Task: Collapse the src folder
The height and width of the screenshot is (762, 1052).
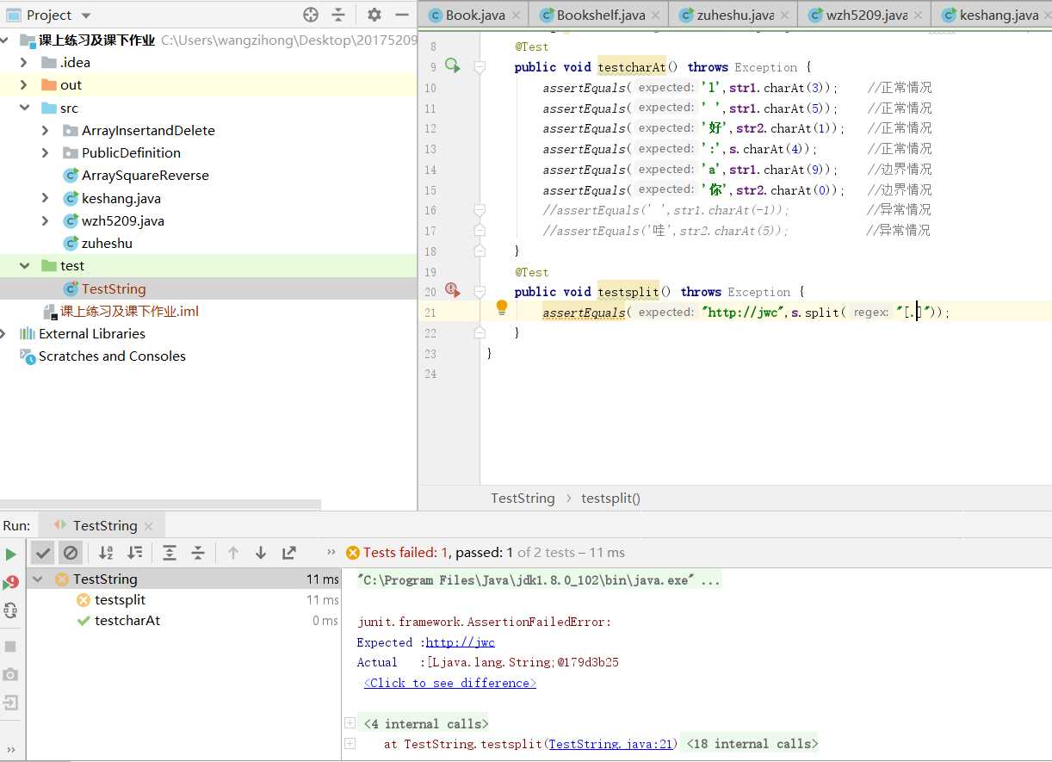Action: tap(24, 108)
